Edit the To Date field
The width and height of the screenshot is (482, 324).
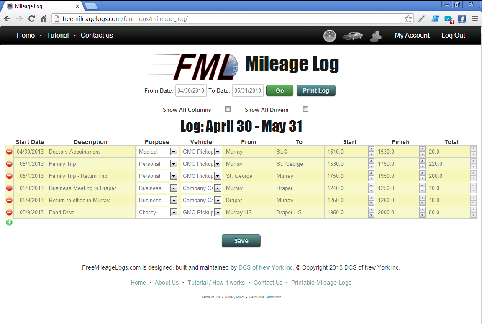coord(248,90)
